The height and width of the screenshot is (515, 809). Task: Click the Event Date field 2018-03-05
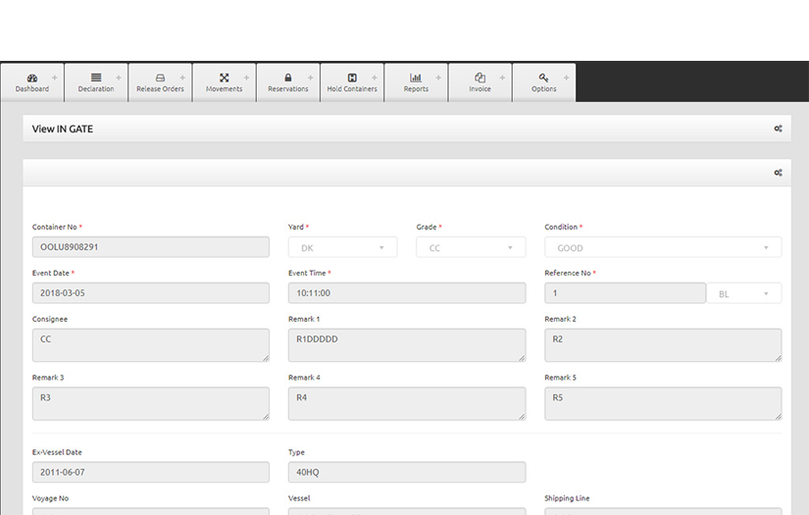tap(151, 293)
